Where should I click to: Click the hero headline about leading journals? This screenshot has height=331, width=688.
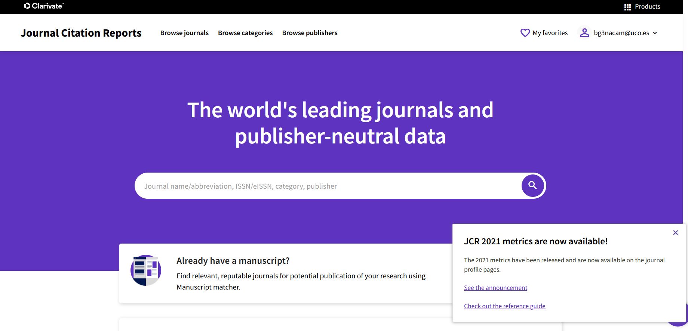pyautogui.click(x=340, y=123)
